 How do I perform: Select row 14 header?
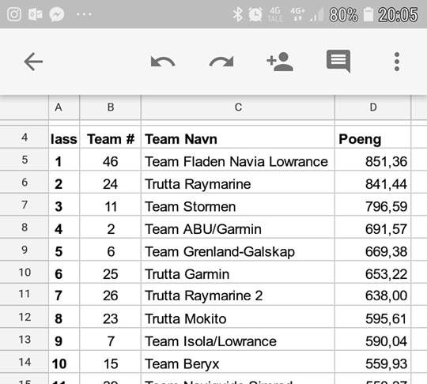click(x=25, y=362)
